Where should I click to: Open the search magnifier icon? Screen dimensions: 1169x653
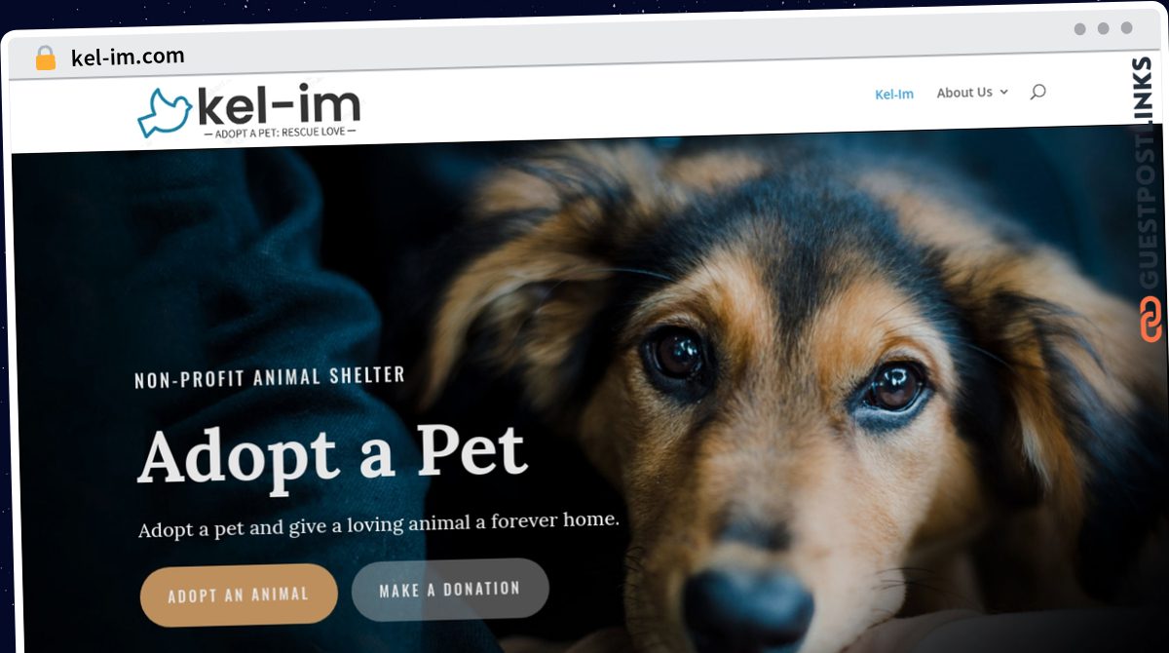pos(1037,93)
